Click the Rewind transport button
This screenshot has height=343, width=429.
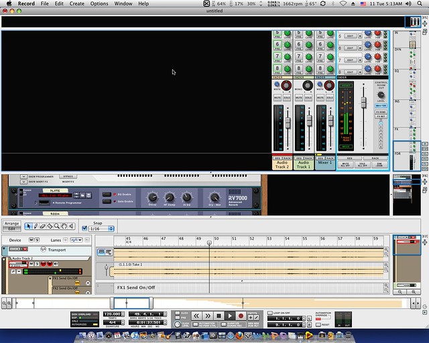click(196, 316)
